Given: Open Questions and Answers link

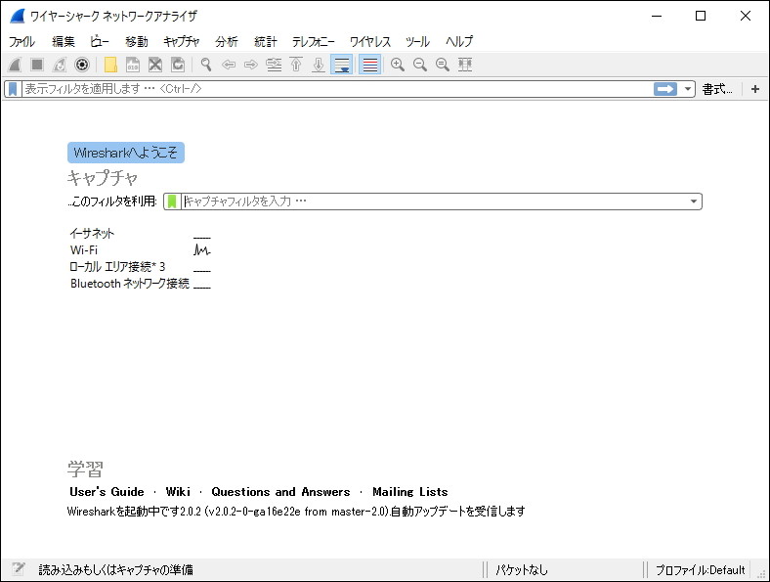Looking at the screenshot, I should (280, 492).
